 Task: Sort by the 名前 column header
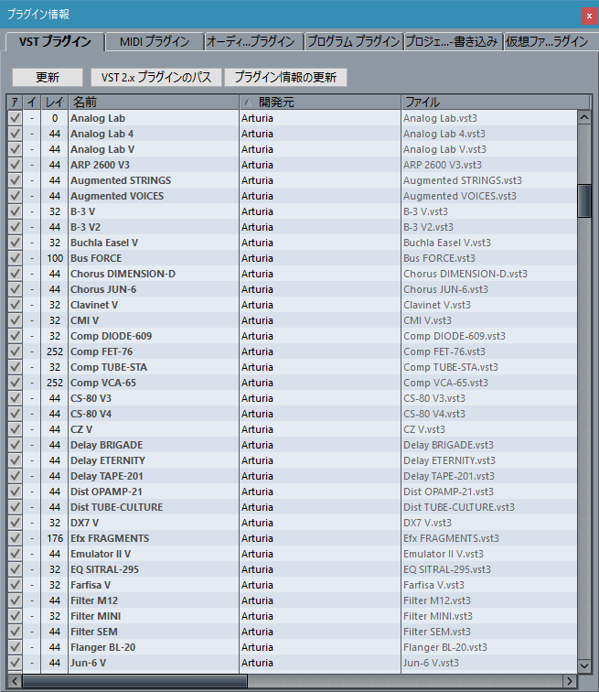[x=154, y=103]
